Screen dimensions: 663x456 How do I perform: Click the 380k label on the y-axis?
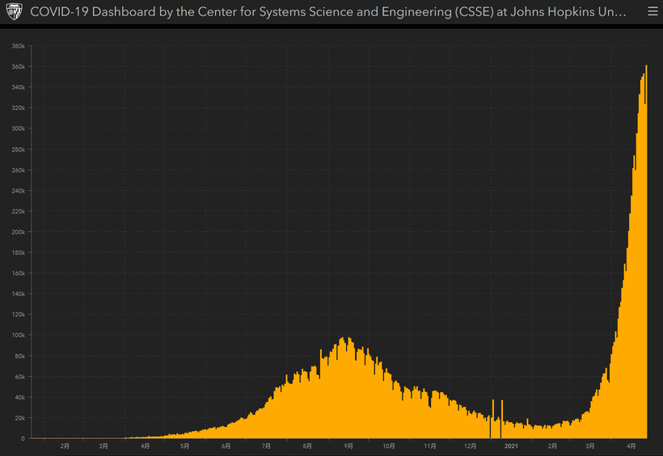(x=19, y=46)
